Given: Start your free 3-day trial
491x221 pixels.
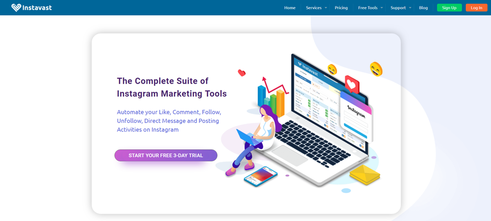Looking at the screenshot, I should pos(166,156).
